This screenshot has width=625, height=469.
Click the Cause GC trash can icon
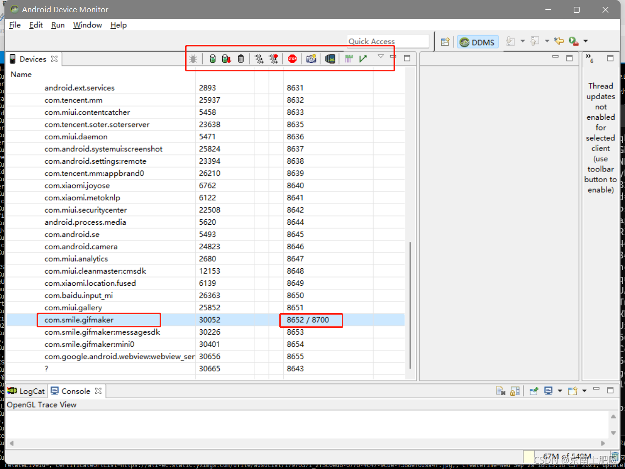point(241,59)
